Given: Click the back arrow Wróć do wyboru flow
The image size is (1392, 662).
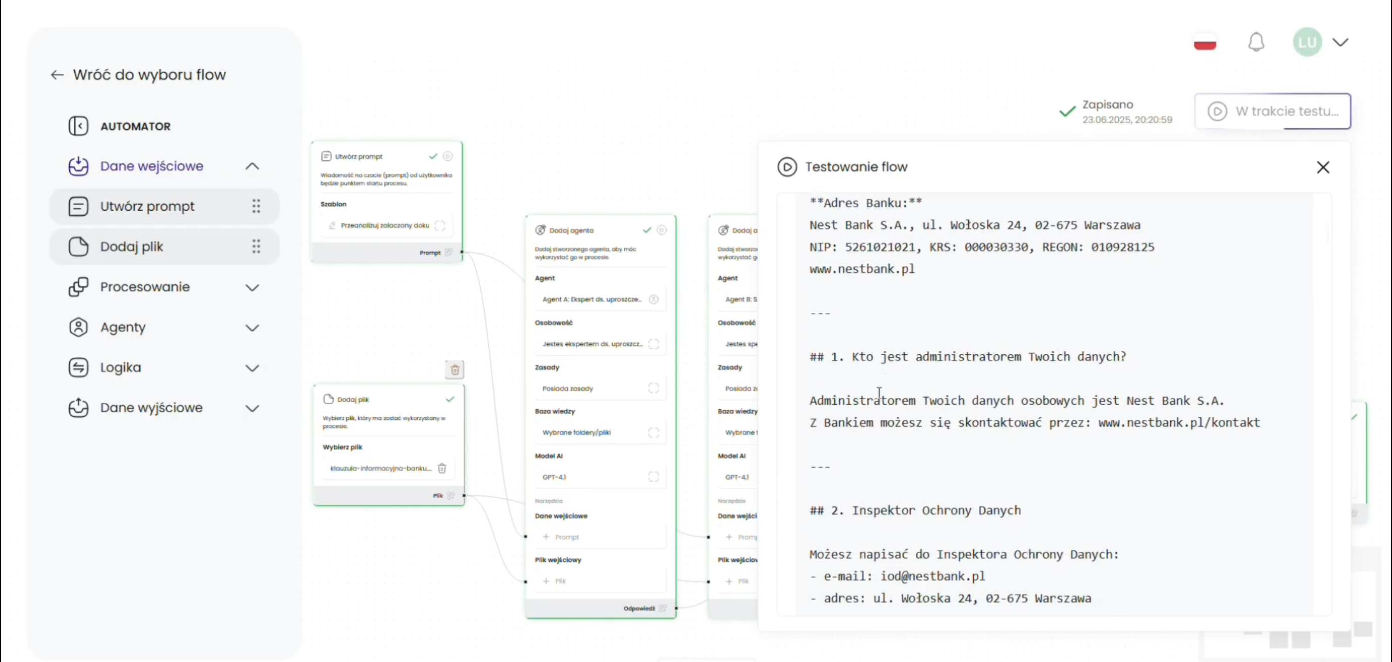Looking at the screenshot, I should tap(57, 75).
